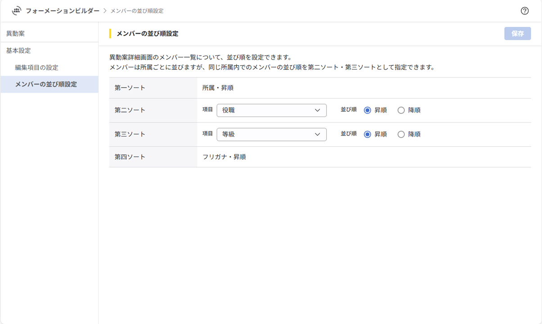Screen dimensions: 542x324
Task: Click the メンバーの並び順設定 page heading
Action: click(x=148, y=33)
